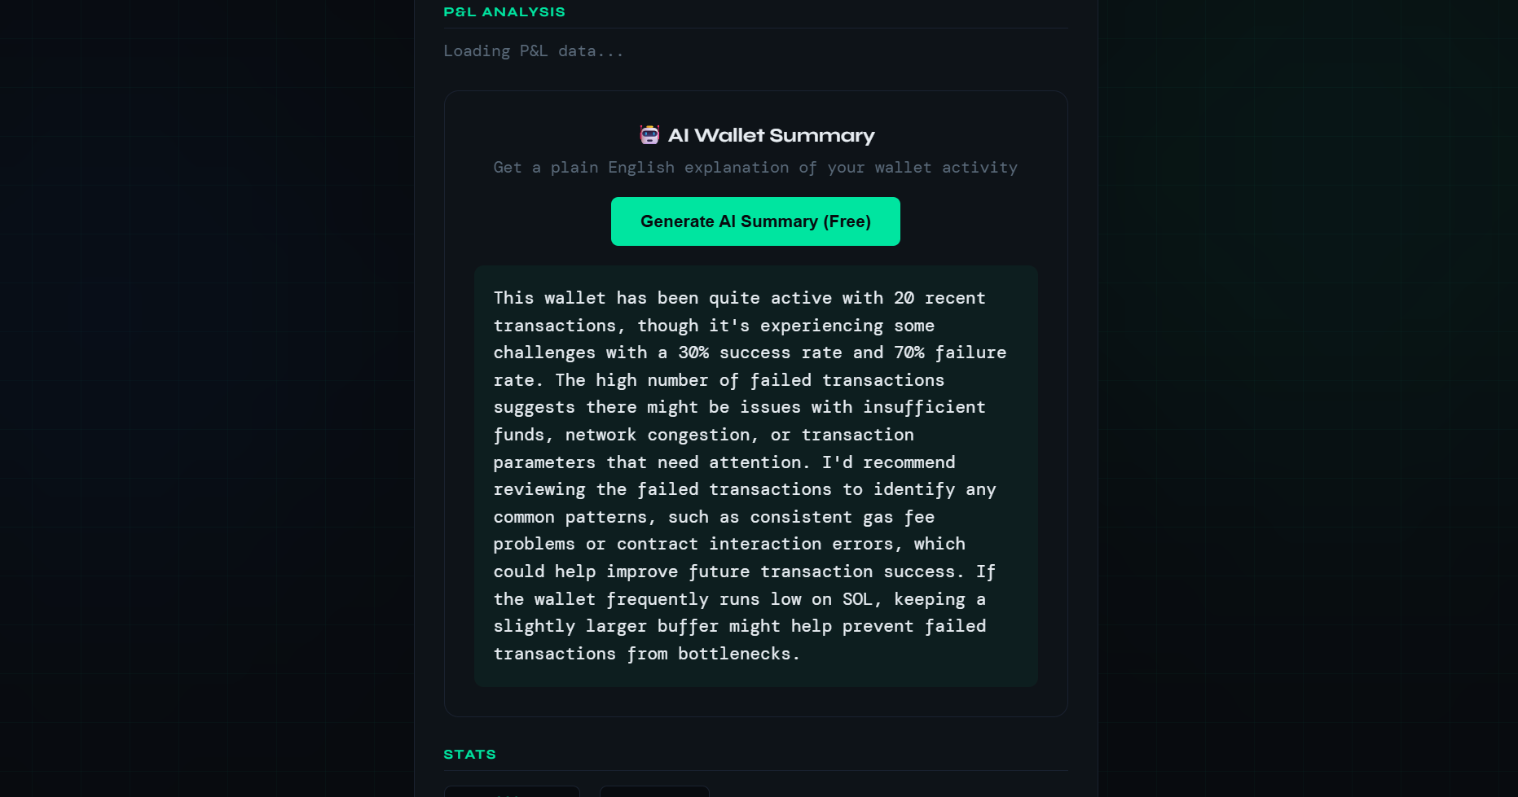The width and height of the screenshot is (1518, 797).
Task: Click the AI Wallet Summary title
Action: click(770, 135)
